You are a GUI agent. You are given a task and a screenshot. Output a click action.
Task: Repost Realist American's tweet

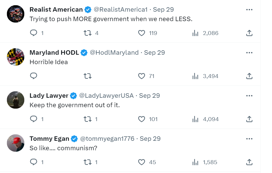click(88, 33)
